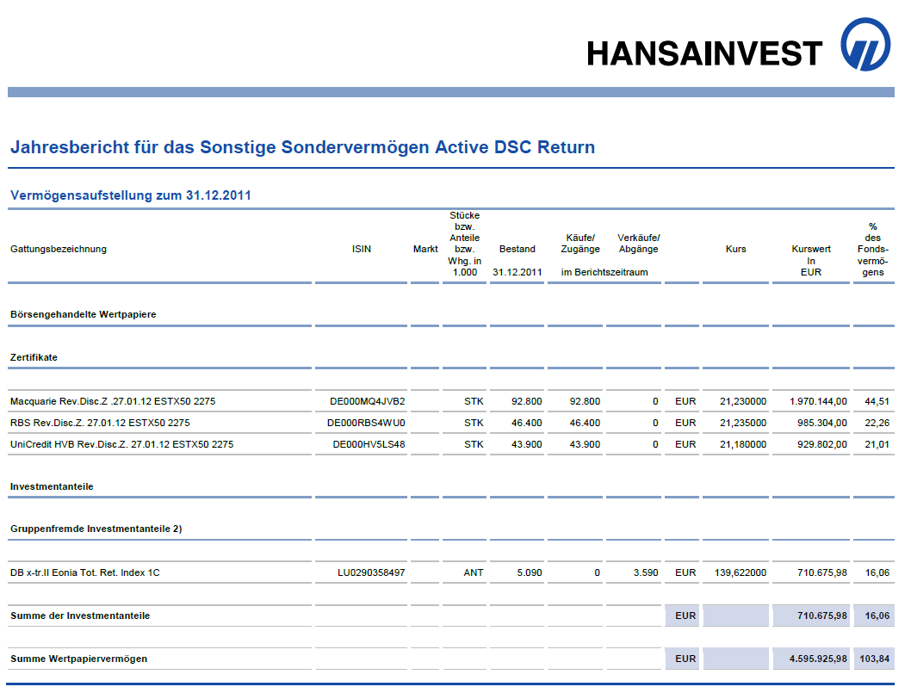Viewport: 911px width, 693px height.
Task: Click the DB x-tr.II Eonia Tot. Ret. Index entry
Action: tap(85, 572)
